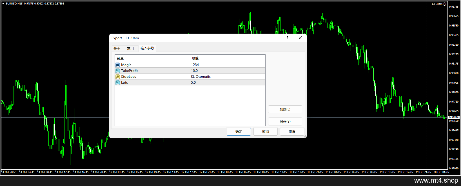The image size is (461, 186).
Task: Switch to the 关于 tab
Action: tap(117, 48)
